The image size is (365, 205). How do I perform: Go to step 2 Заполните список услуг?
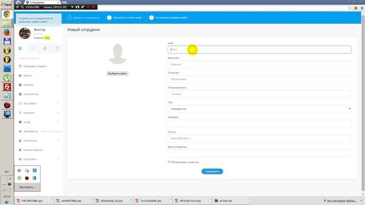point(124,18)
